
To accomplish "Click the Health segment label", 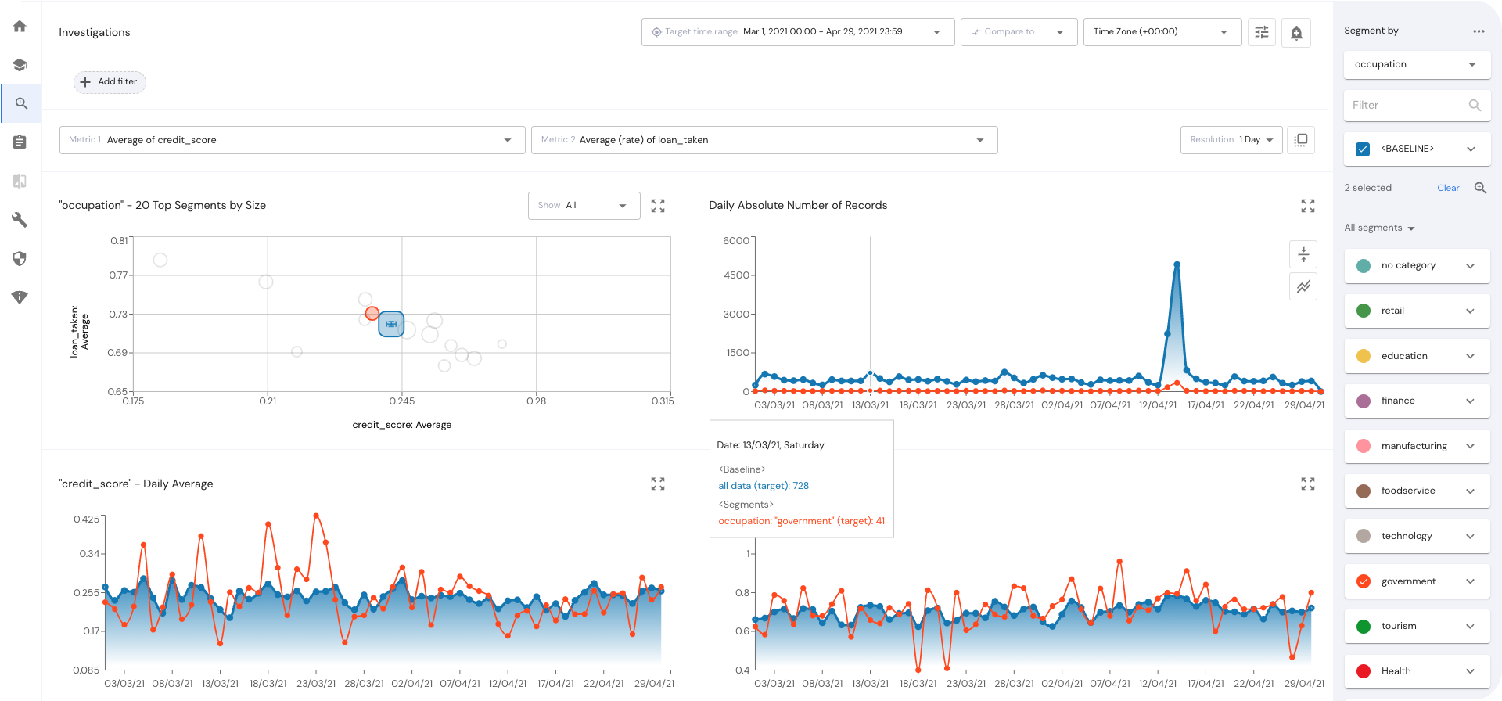I will 1396,671.
